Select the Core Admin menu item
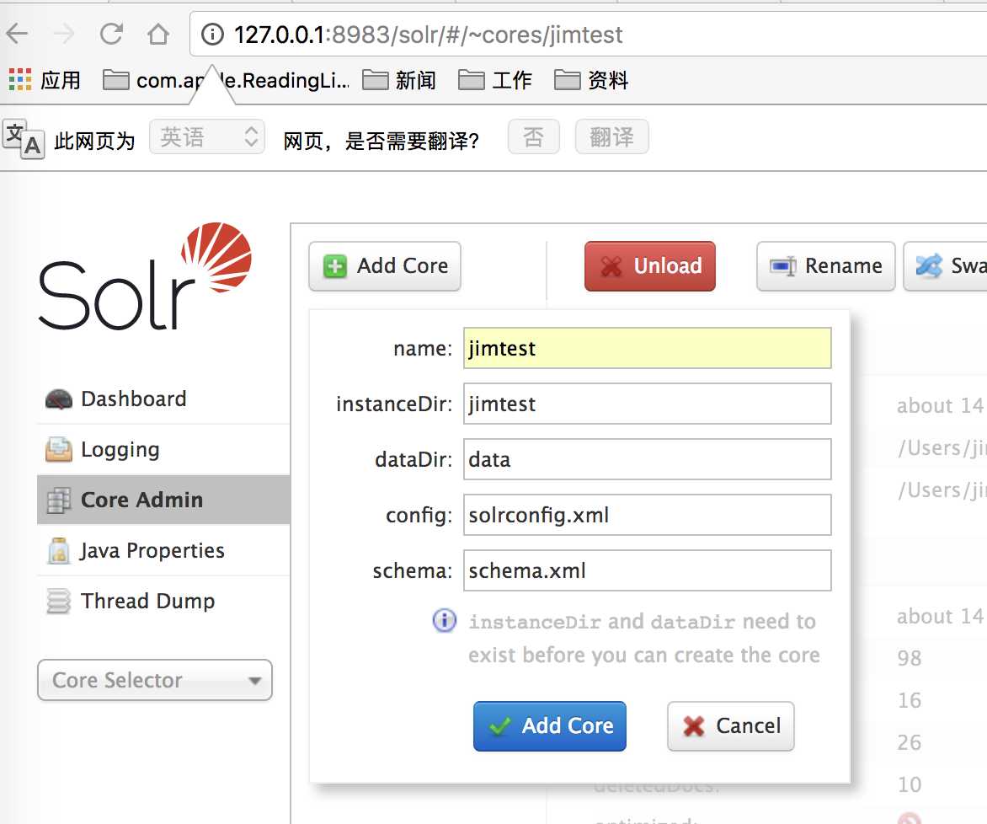987x824 pixels. pos(163,500)
